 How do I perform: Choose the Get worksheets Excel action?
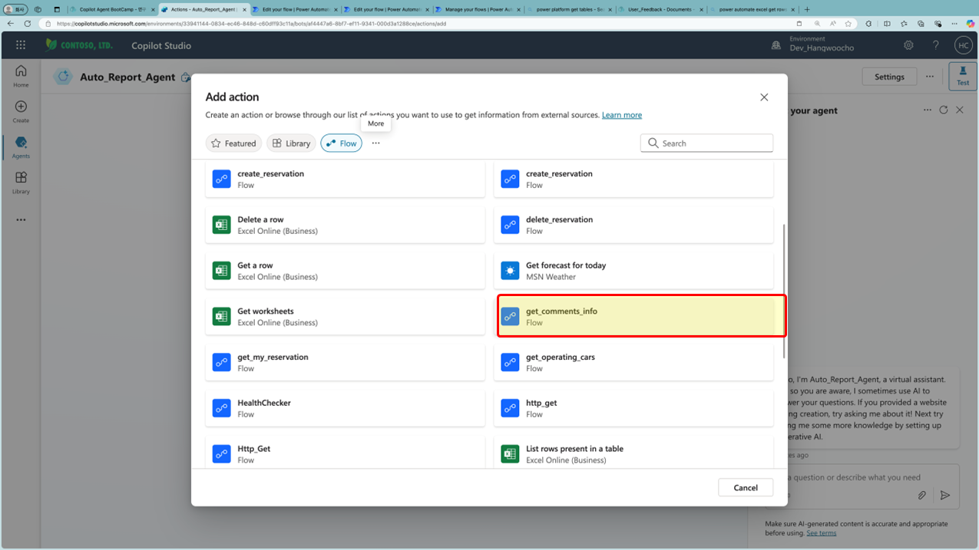coord(345,317)
